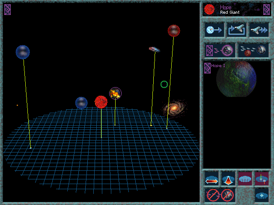The image size is (274, 205).
Task: Open the Hope I planet image
Action: coord(236,79)
